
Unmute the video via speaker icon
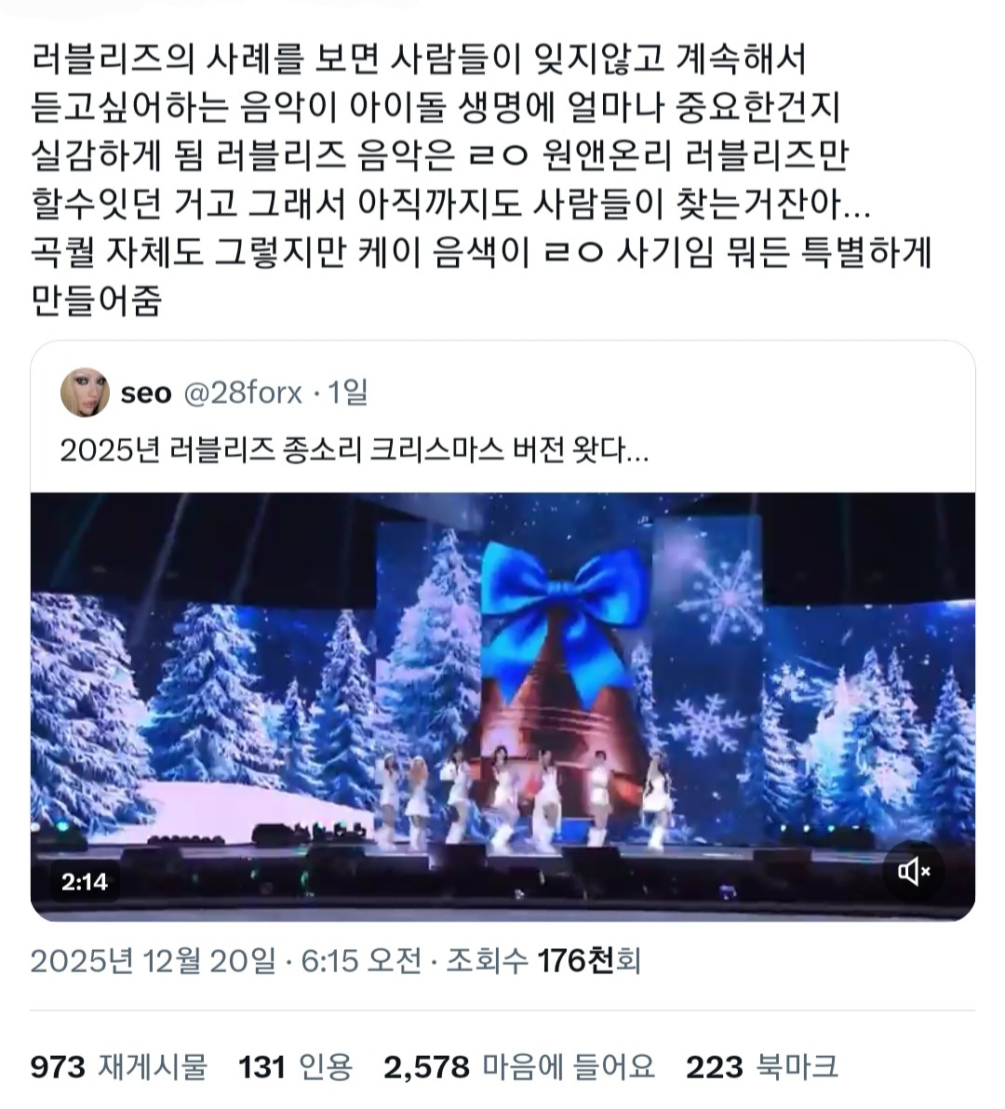(914, 872)
